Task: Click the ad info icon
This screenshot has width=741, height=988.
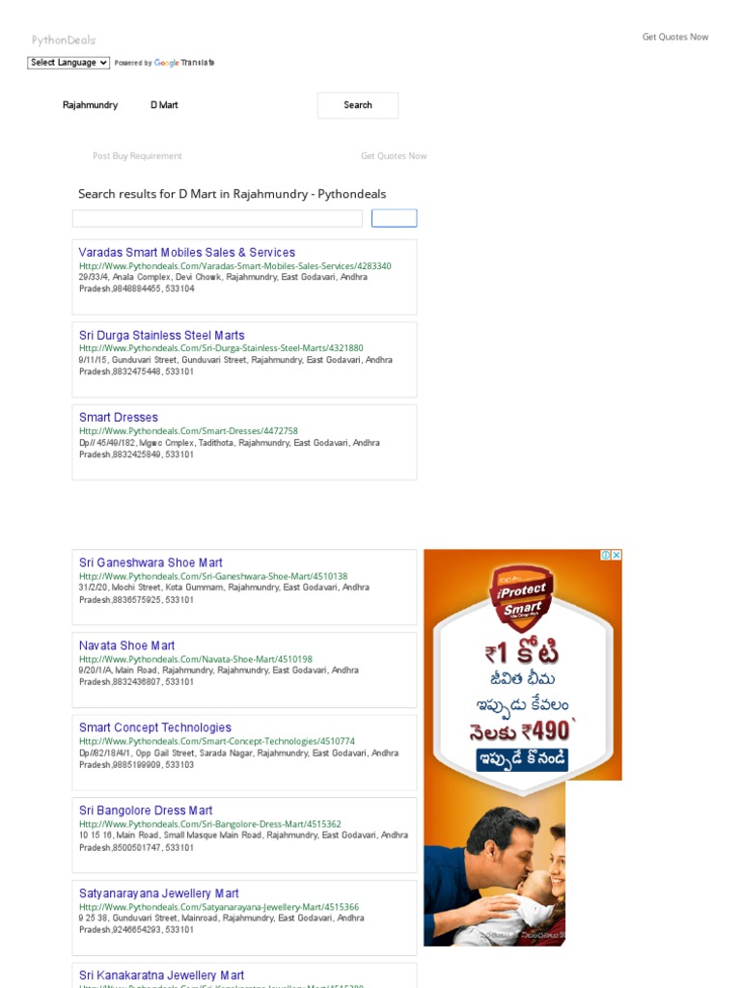Action: pyautogui.click(x=606, y=555)
